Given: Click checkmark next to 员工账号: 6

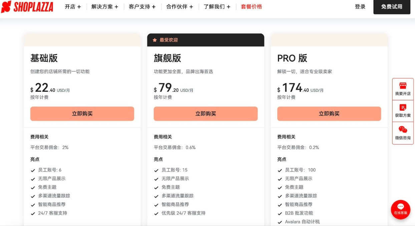Looking at the screenshot, I should coord(33,170).
